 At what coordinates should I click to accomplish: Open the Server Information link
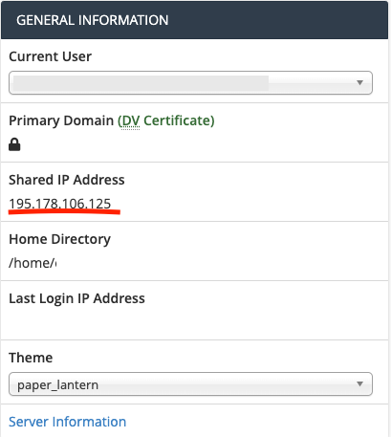(x=68, y=422)
